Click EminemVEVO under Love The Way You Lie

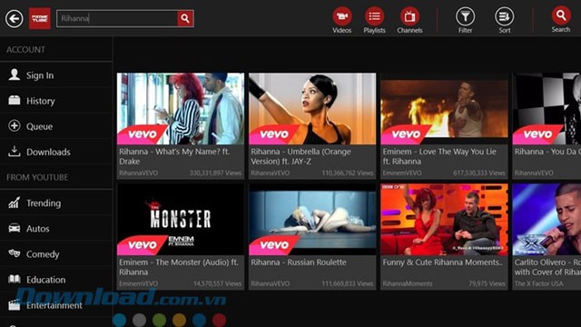pyautogui.click(x=401, y=173)
